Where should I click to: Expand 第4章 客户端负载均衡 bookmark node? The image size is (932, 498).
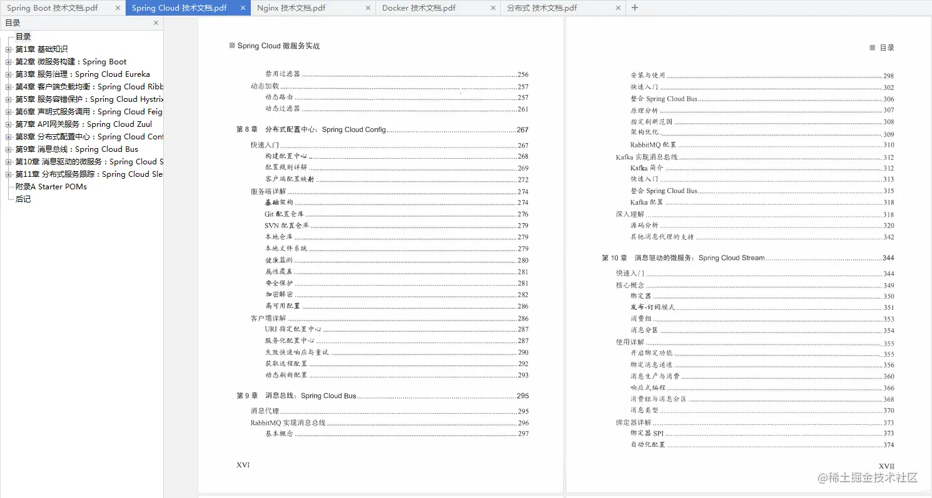8,87
